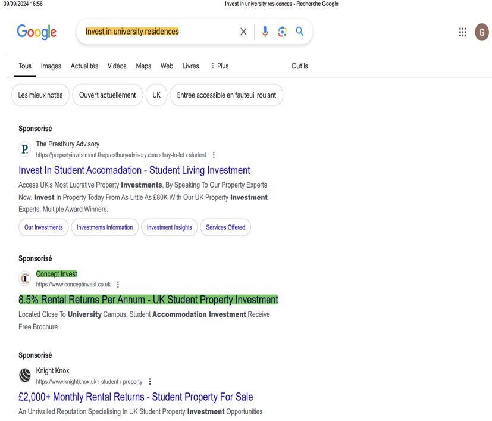Viewport: 492px width, 421px height.
Task: Open the Outils search tools
Action: point(300,66)
